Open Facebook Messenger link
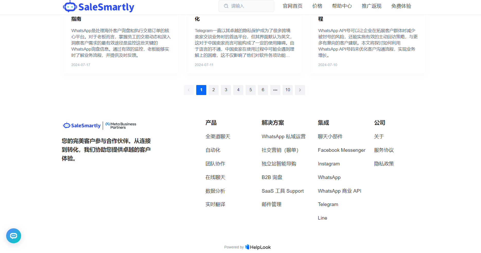Viewport: 481px width, 253px height. click(x=342, y=150)
